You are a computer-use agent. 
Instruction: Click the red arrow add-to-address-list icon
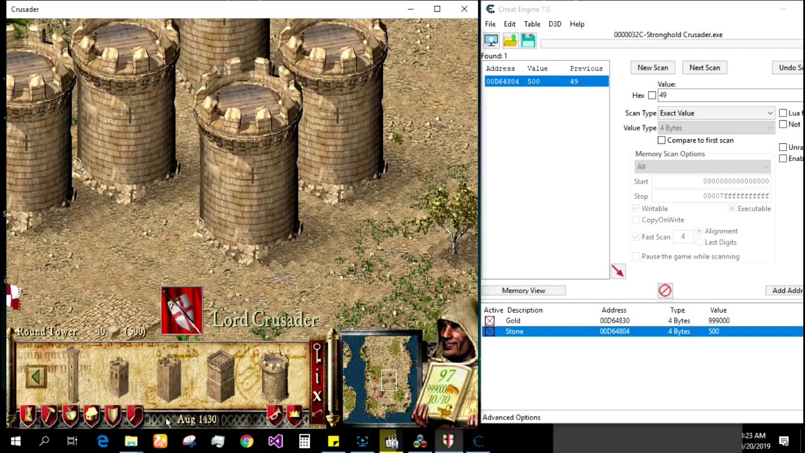click(x=618, y=271)
